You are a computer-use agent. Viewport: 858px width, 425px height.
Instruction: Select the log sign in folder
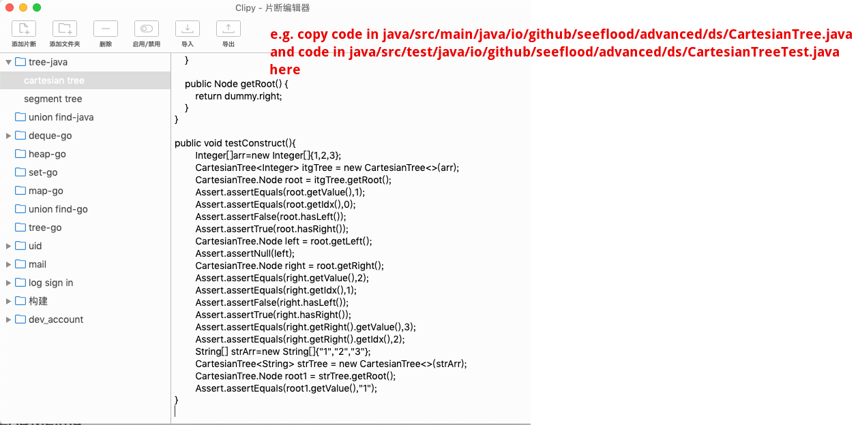coord(85,283)
